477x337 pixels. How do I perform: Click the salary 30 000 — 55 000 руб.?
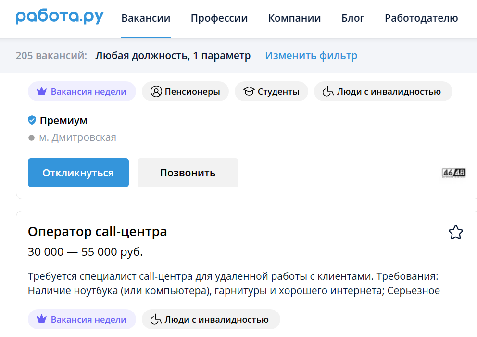coord(85,252)
